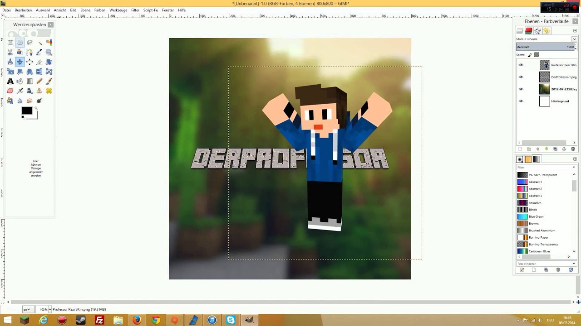Reset colors to default black and white

point(23,117)
